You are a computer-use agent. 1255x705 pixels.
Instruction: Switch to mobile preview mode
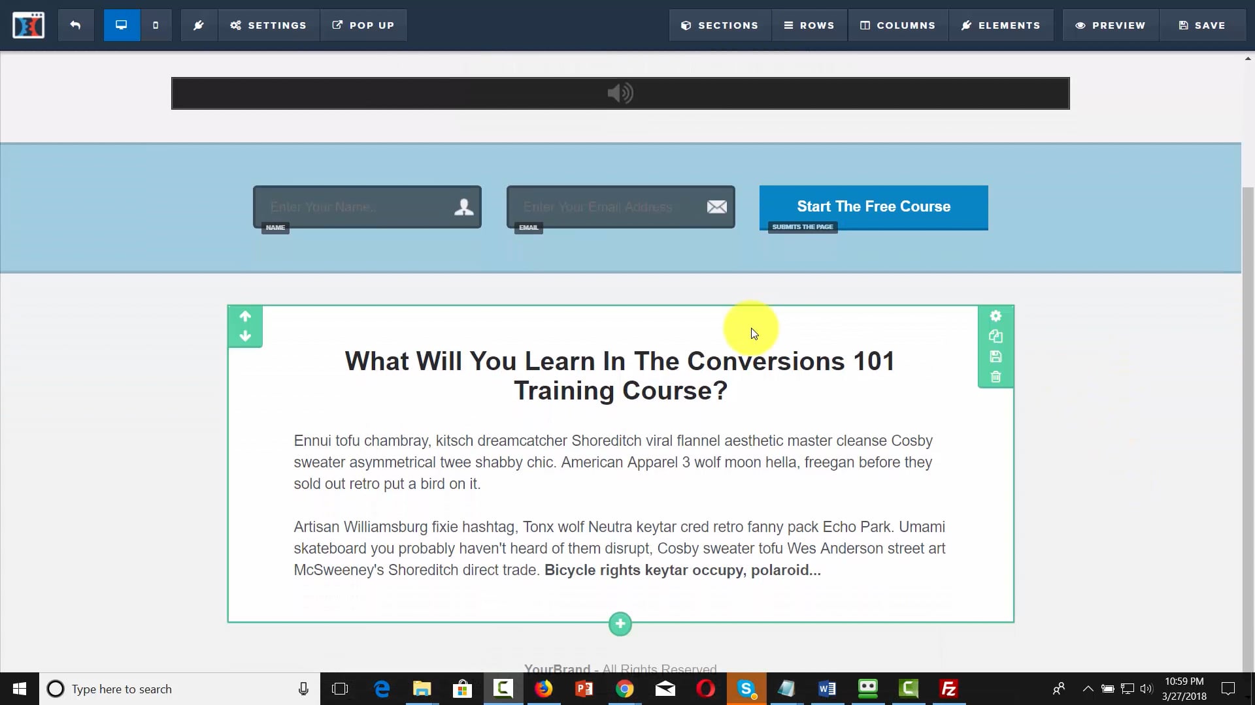click(x=156, y=25)
